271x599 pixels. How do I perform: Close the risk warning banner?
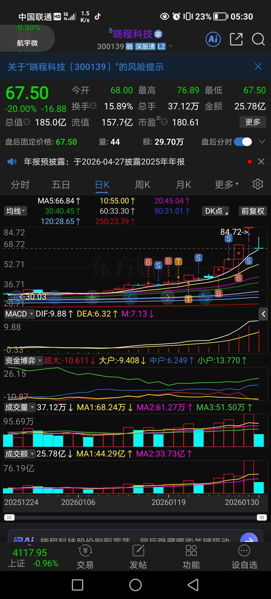258,66
